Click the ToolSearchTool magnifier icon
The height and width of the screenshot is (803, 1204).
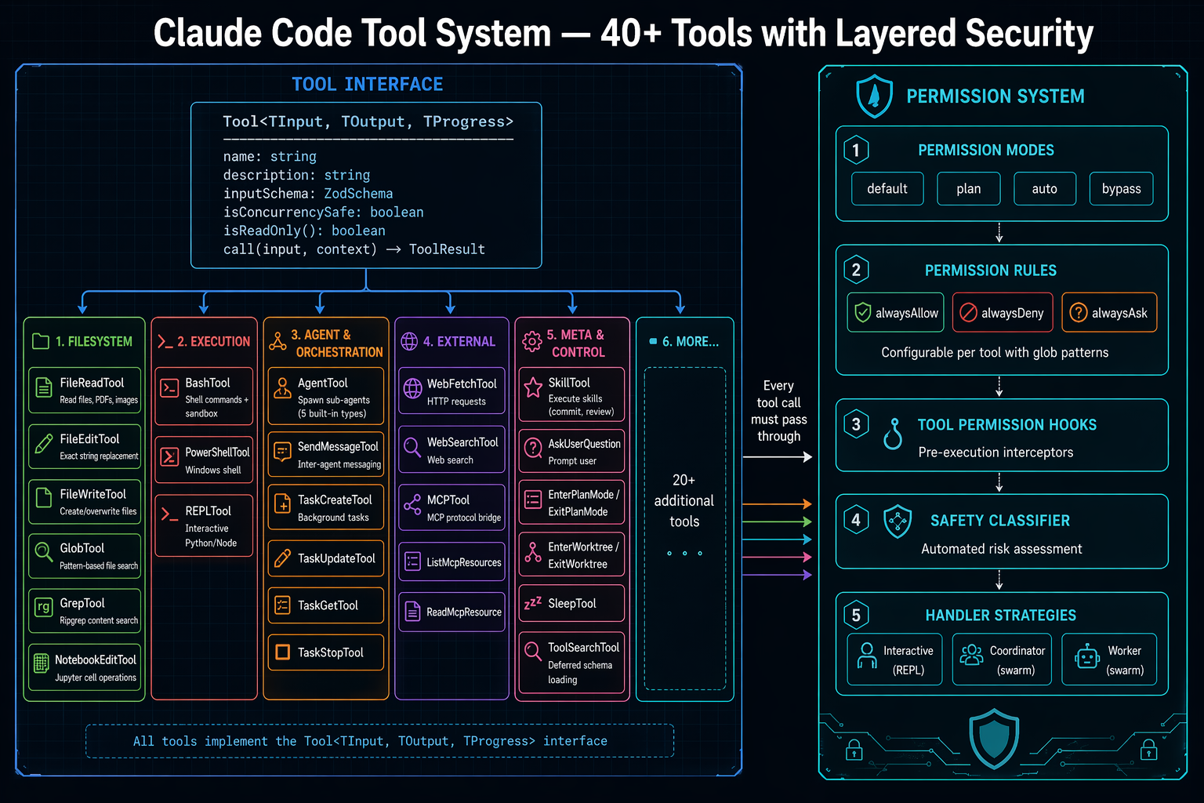[533, 651]
